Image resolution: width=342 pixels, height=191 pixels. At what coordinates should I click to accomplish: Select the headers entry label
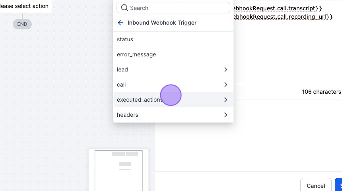128,115
